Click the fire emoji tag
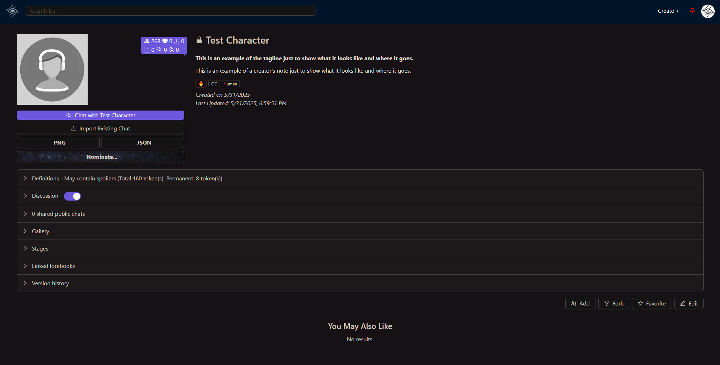 click(x=201, y=84)
